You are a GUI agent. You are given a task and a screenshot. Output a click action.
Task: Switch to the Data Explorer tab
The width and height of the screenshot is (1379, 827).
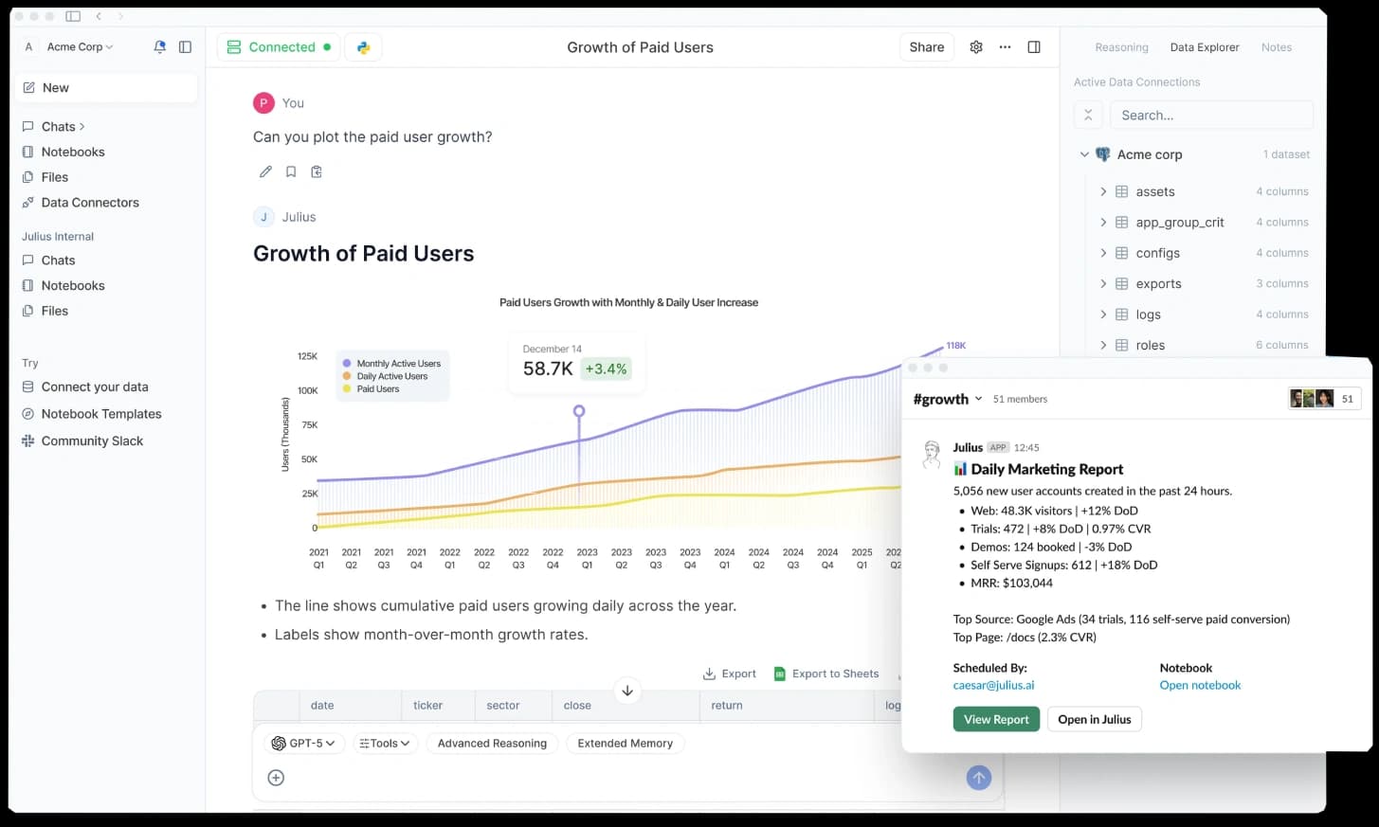point(1205,47)
